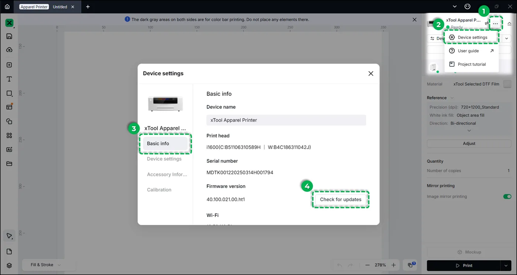517x275 pixels.
Task: Click the printer thumbnail in dialog
Action: (x=165, y=103)
